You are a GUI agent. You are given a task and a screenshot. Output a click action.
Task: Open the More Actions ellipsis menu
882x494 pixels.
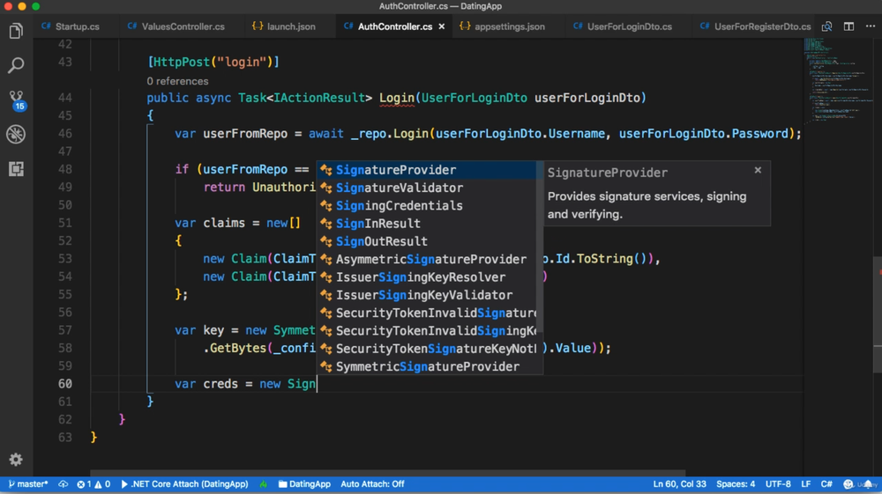tap(871, 26)
